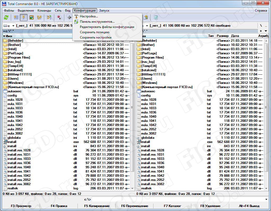Go to root with right panel backslash button
271x211 pixels.
tap(261, 26)
